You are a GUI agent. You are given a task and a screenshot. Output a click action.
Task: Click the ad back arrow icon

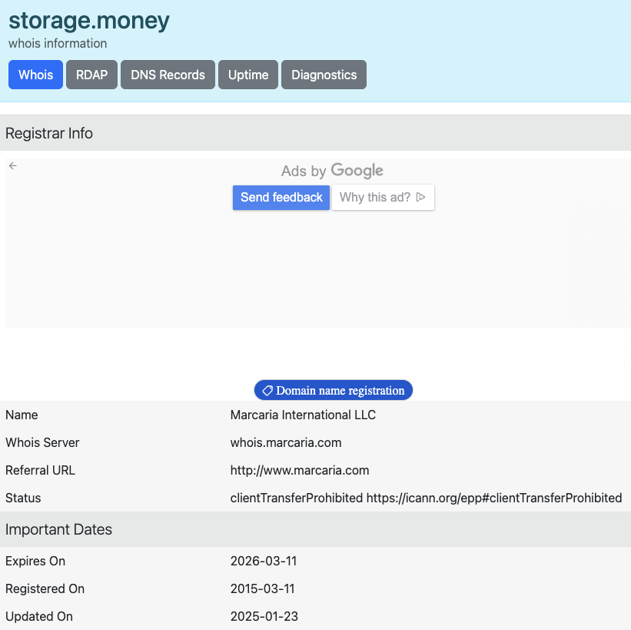tap(13, 165)
